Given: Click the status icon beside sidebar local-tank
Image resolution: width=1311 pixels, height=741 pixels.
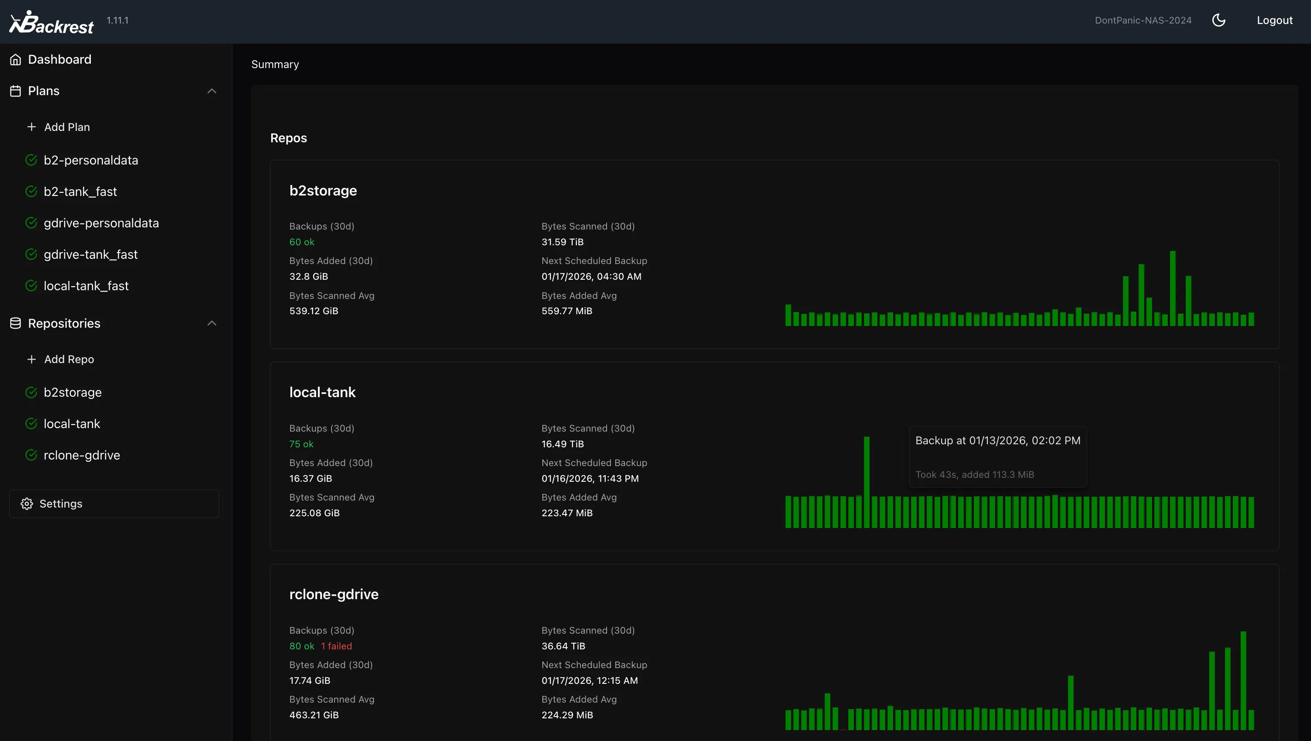Looking at the screenshot, I should point(31,424).
